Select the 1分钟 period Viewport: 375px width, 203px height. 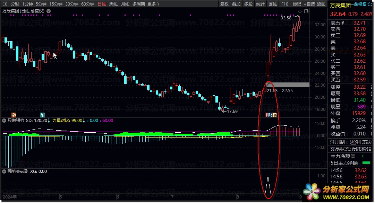[x=27, y=4]
